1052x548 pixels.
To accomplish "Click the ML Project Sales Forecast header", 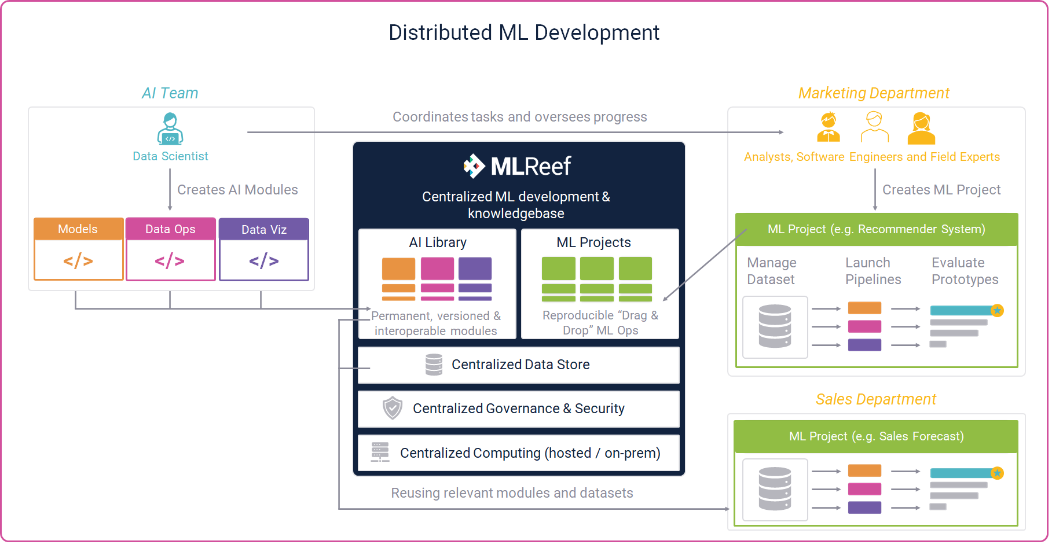I will tap(876, 436).
